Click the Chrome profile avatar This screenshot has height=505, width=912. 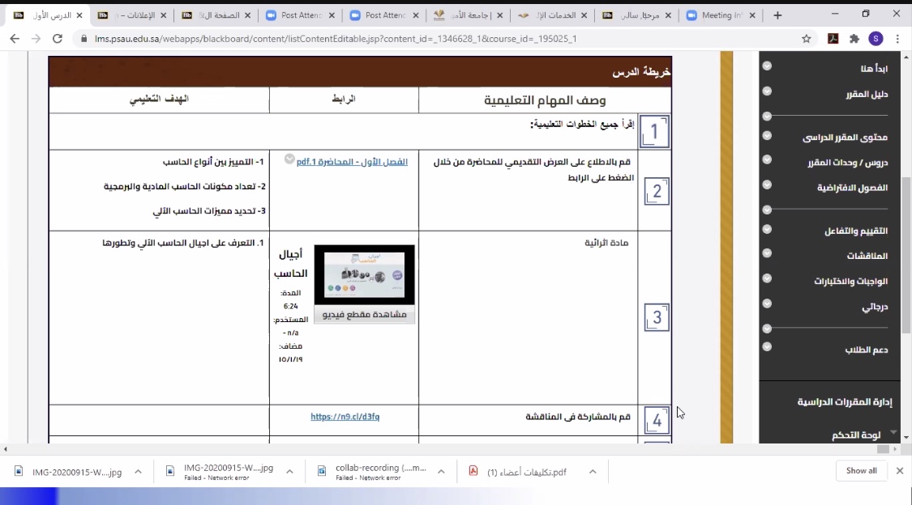tap(876, 39)
